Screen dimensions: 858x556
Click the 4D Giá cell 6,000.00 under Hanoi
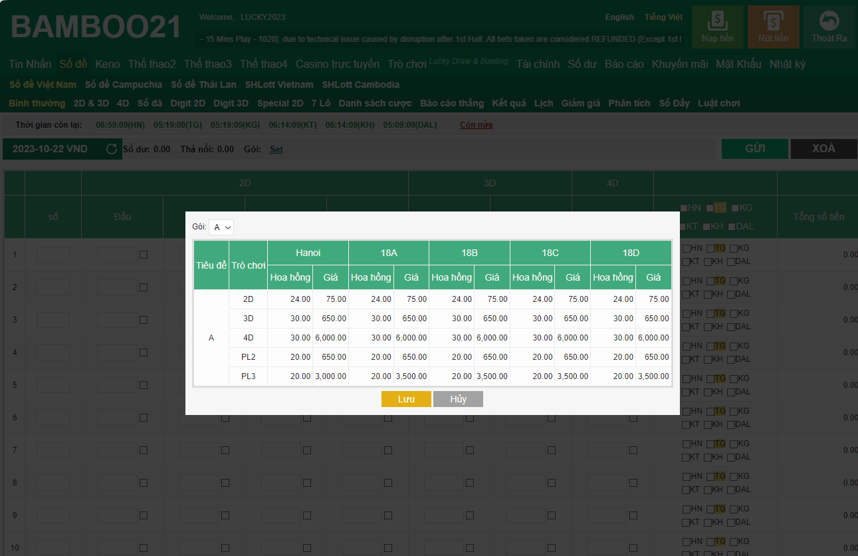[330, 338]
